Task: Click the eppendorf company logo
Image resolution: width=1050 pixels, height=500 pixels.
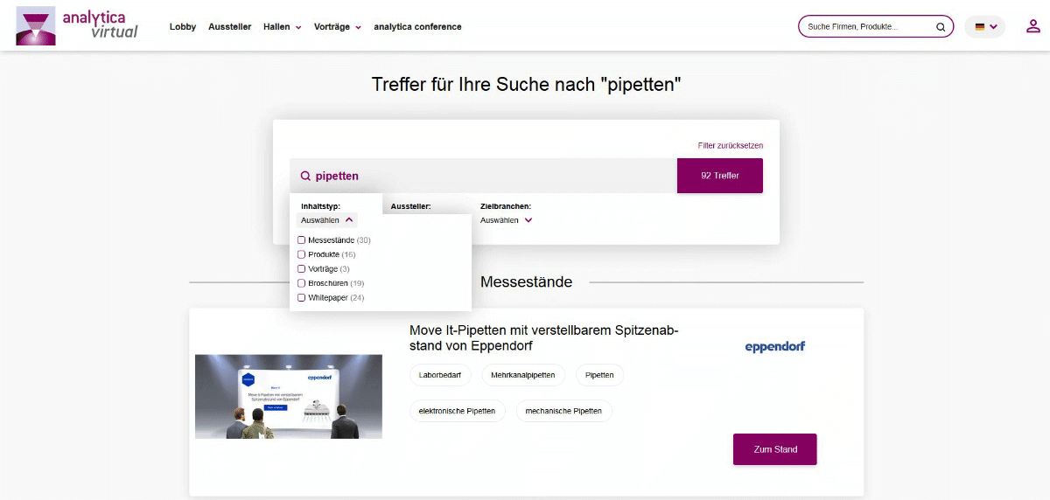Action: coord(774,347)
